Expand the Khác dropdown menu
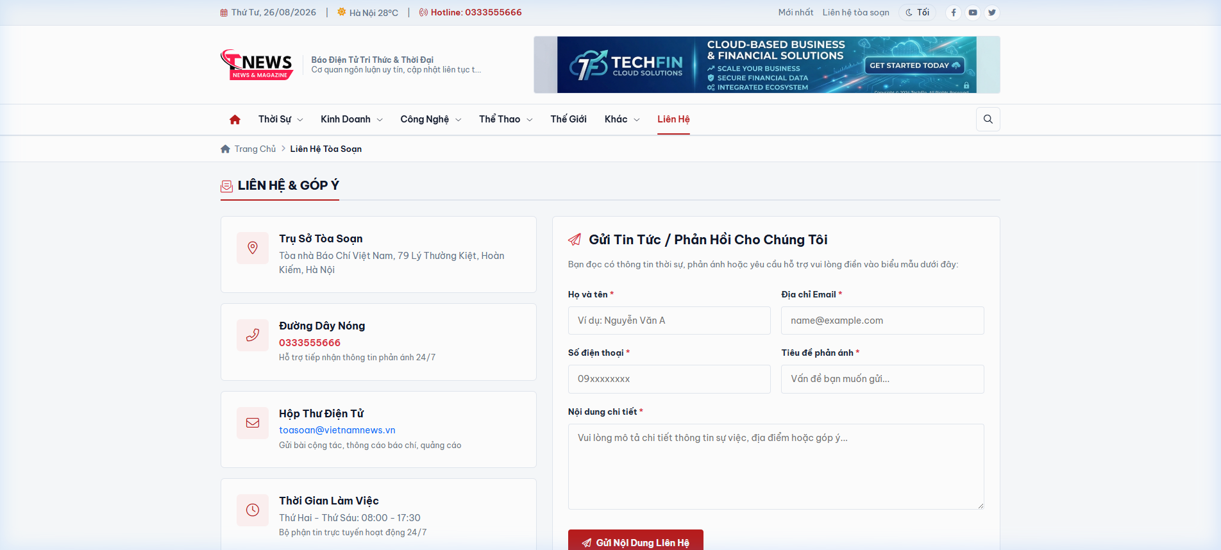 coord(622,120)
